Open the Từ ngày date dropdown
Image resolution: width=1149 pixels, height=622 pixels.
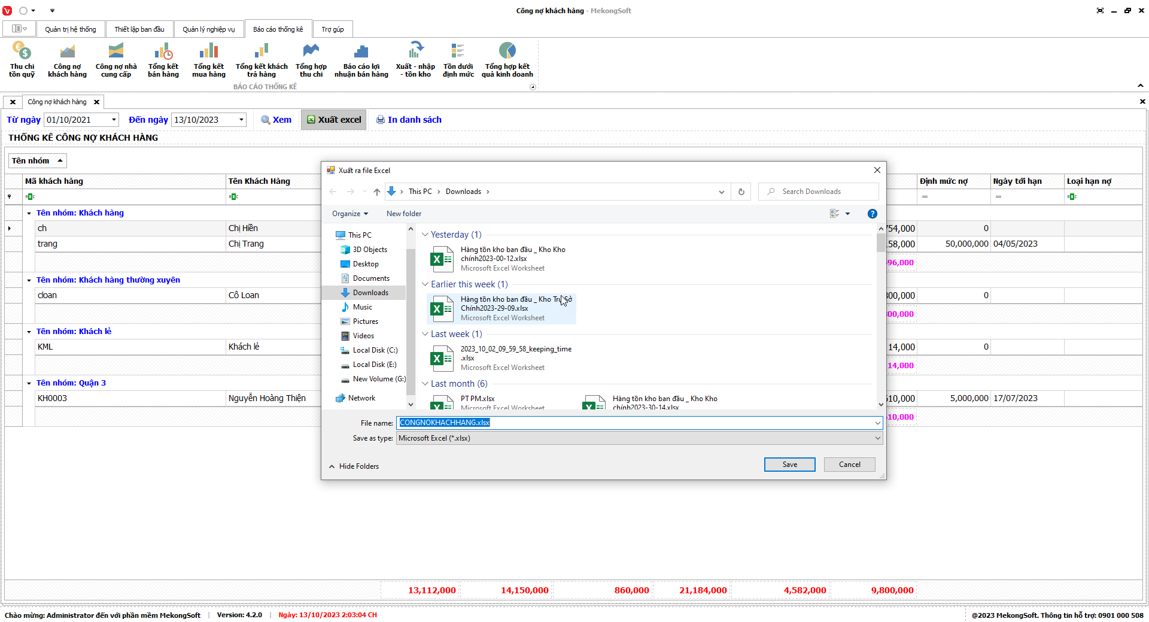coord(114,120)
